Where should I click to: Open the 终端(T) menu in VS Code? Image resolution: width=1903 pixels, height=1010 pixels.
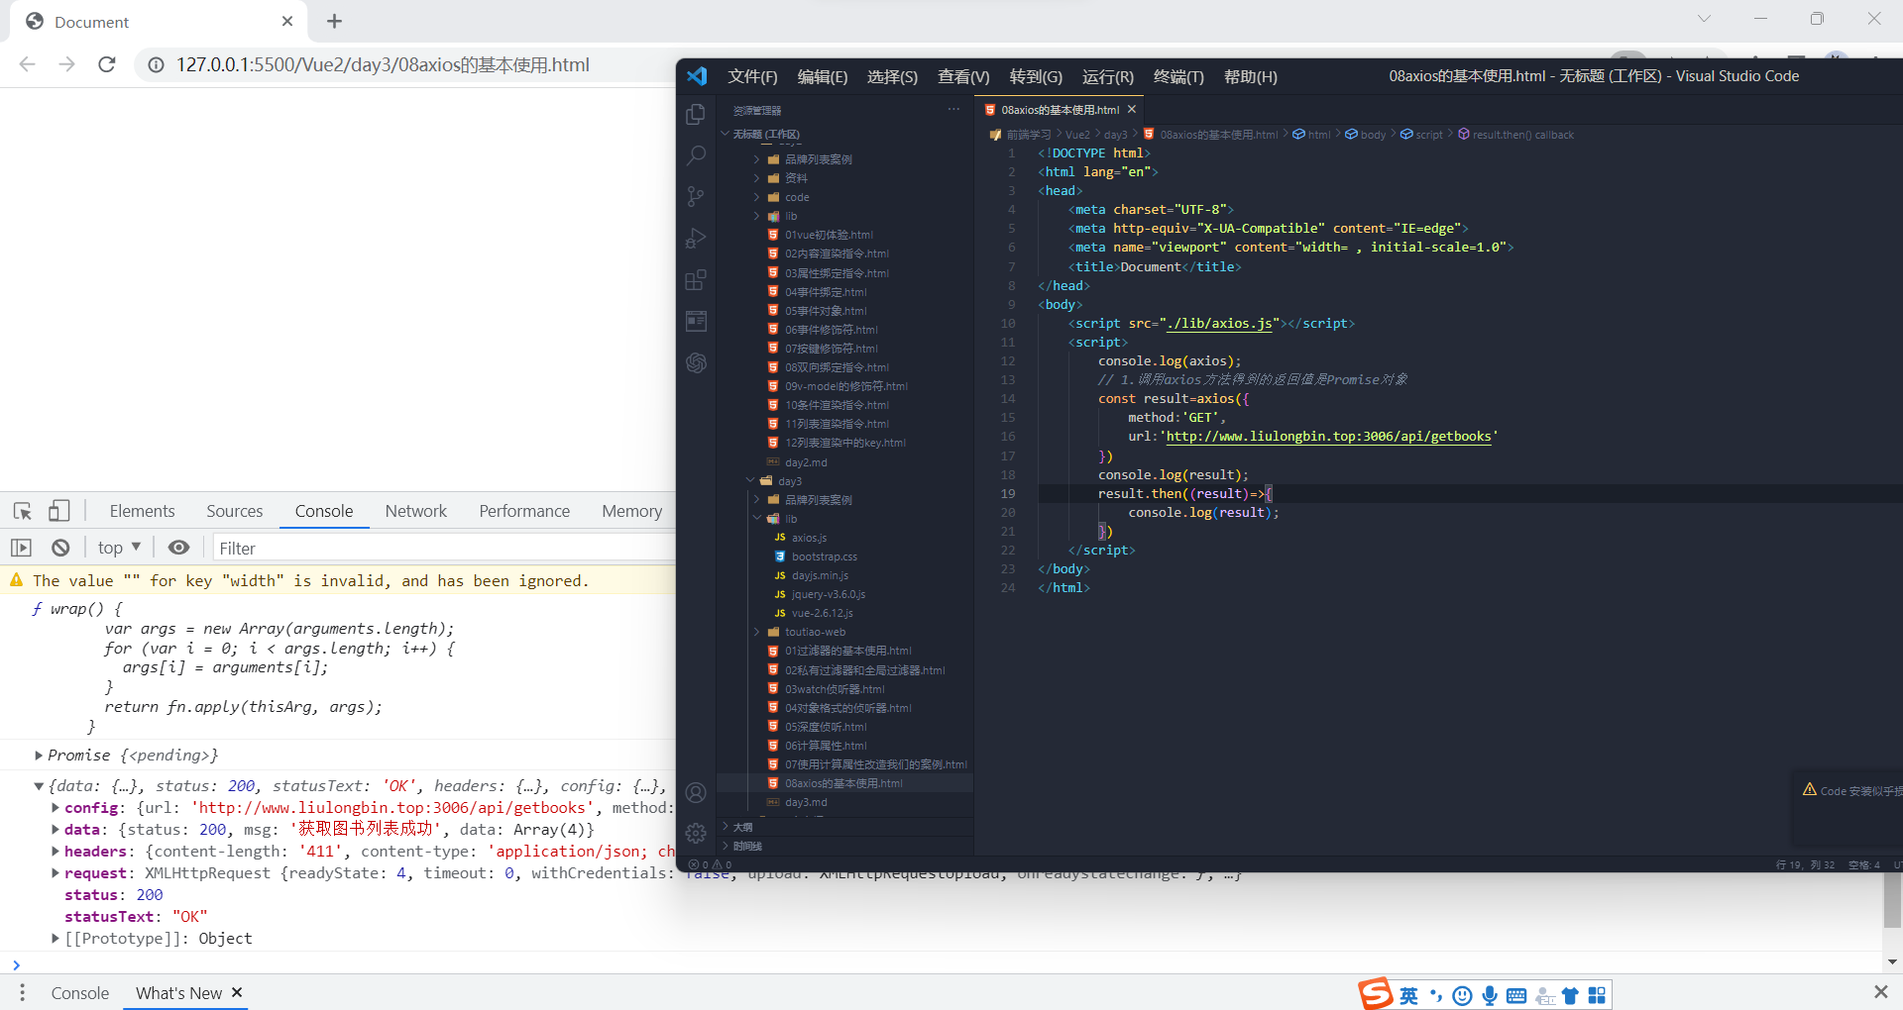pos(1178,76)
